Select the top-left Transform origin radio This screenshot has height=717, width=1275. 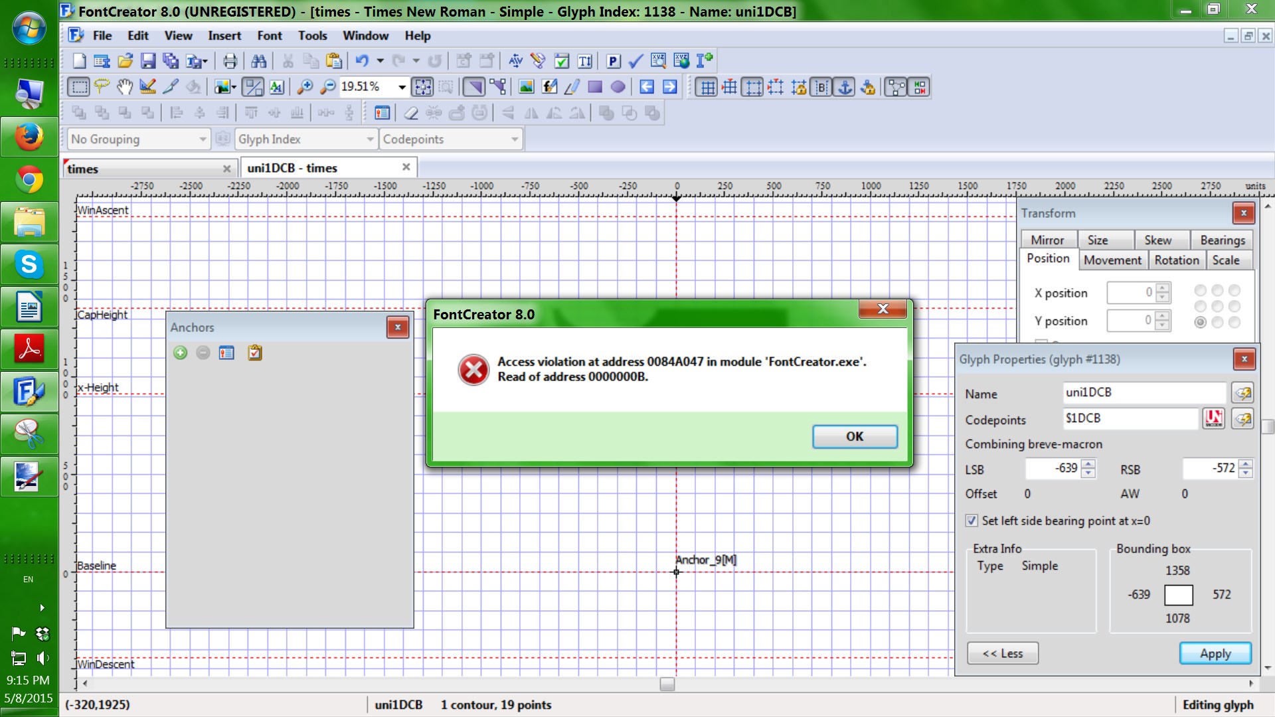(x=1201, y=290)
